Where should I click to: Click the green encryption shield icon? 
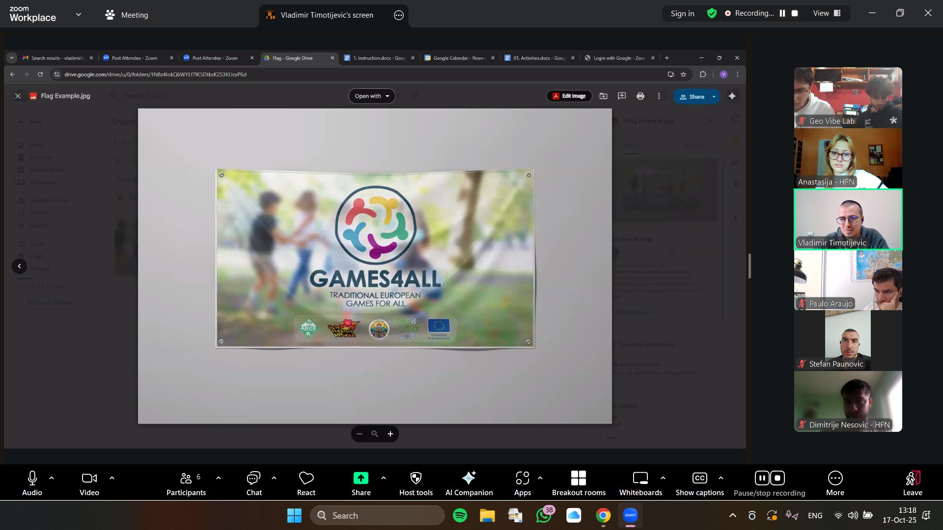712,13
